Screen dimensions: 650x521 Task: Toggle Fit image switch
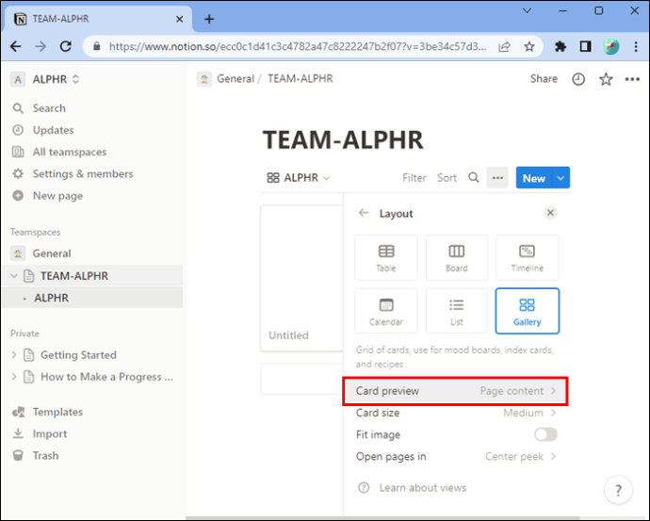pyautogui.click(x=545, y=434)
